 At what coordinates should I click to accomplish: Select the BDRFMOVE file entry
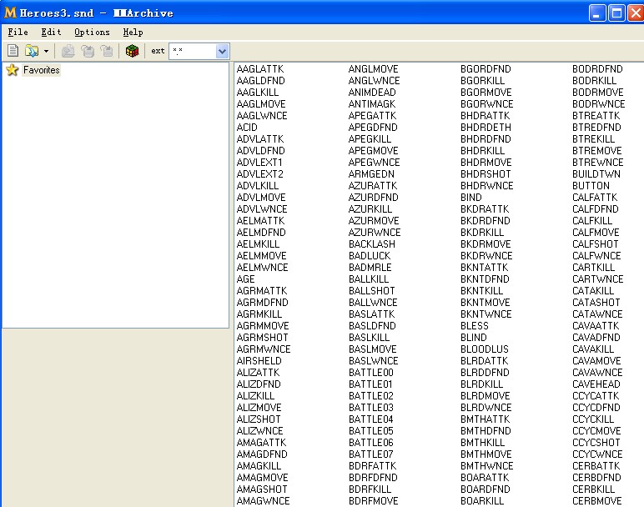[x=374, y=501]
